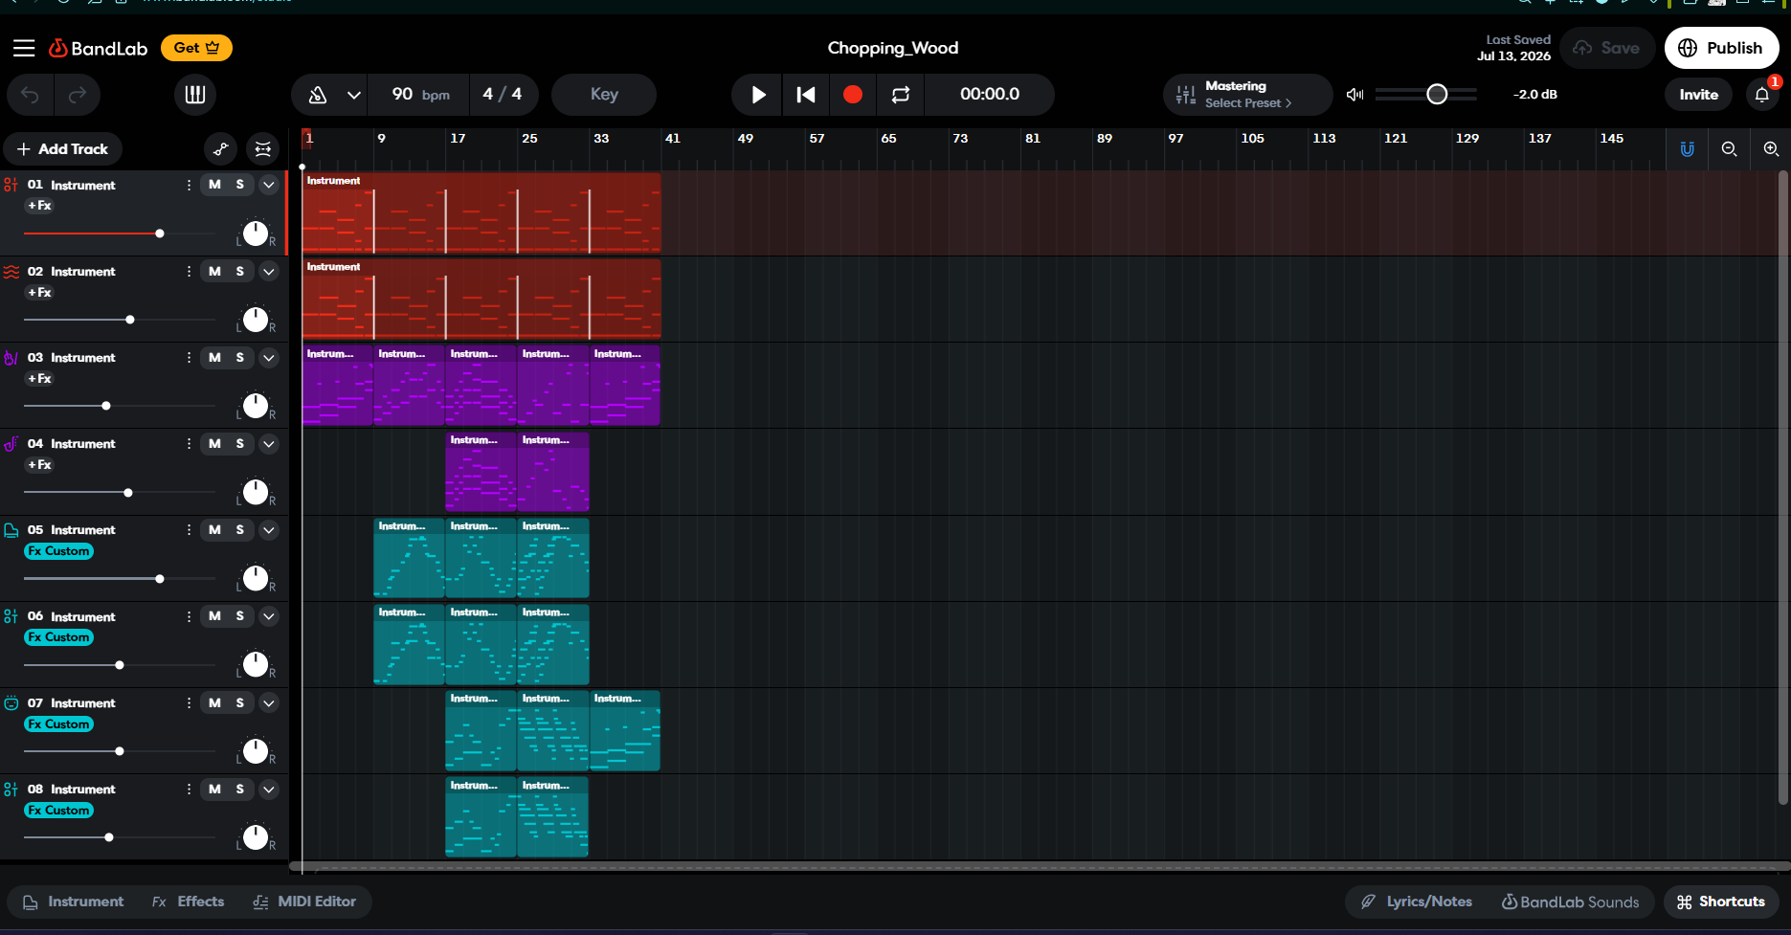The image size is (1791, 935).
Task: Return to start of the song
Action: [x=806, y=95]
